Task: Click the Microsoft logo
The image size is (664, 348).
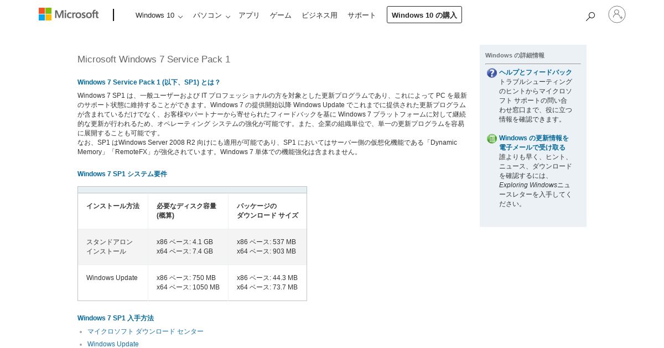Action: click(69, 14)
